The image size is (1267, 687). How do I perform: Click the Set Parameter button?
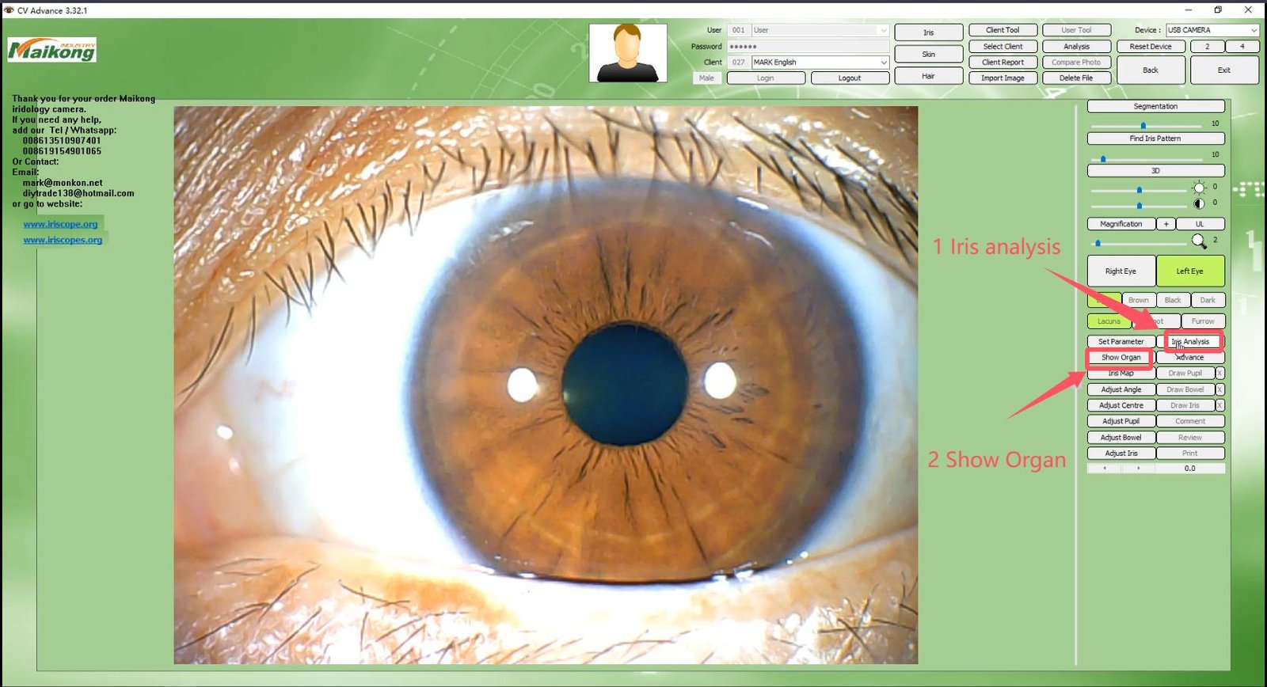[1121, 342]
